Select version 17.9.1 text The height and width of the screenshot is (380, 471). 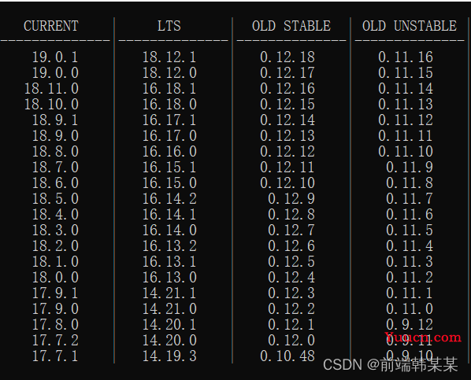(x=55, y=293)
